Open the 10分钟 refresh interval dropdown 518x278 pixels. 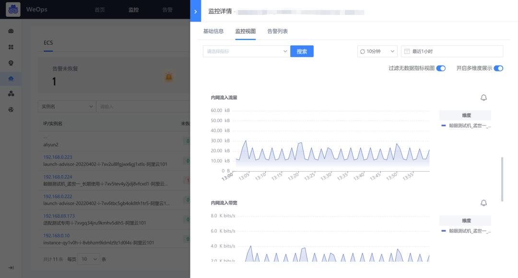(377, 51)
